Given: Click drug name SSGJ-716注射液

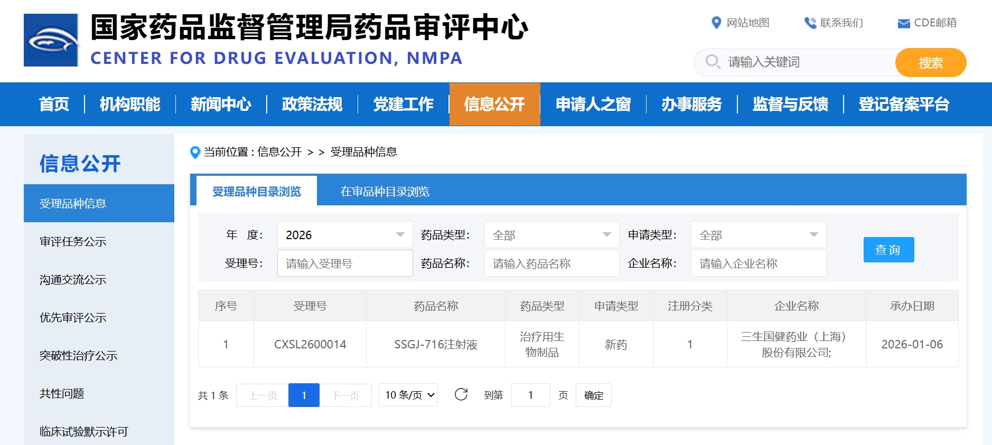Looking at the screenshot, I should [x=436, y=344].
